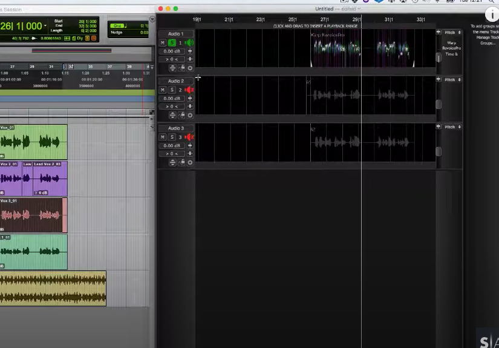The image size is (499, 348).
Task: Click bar 31|1 on the Revoice Pro ruler
Action: [388, 19]
